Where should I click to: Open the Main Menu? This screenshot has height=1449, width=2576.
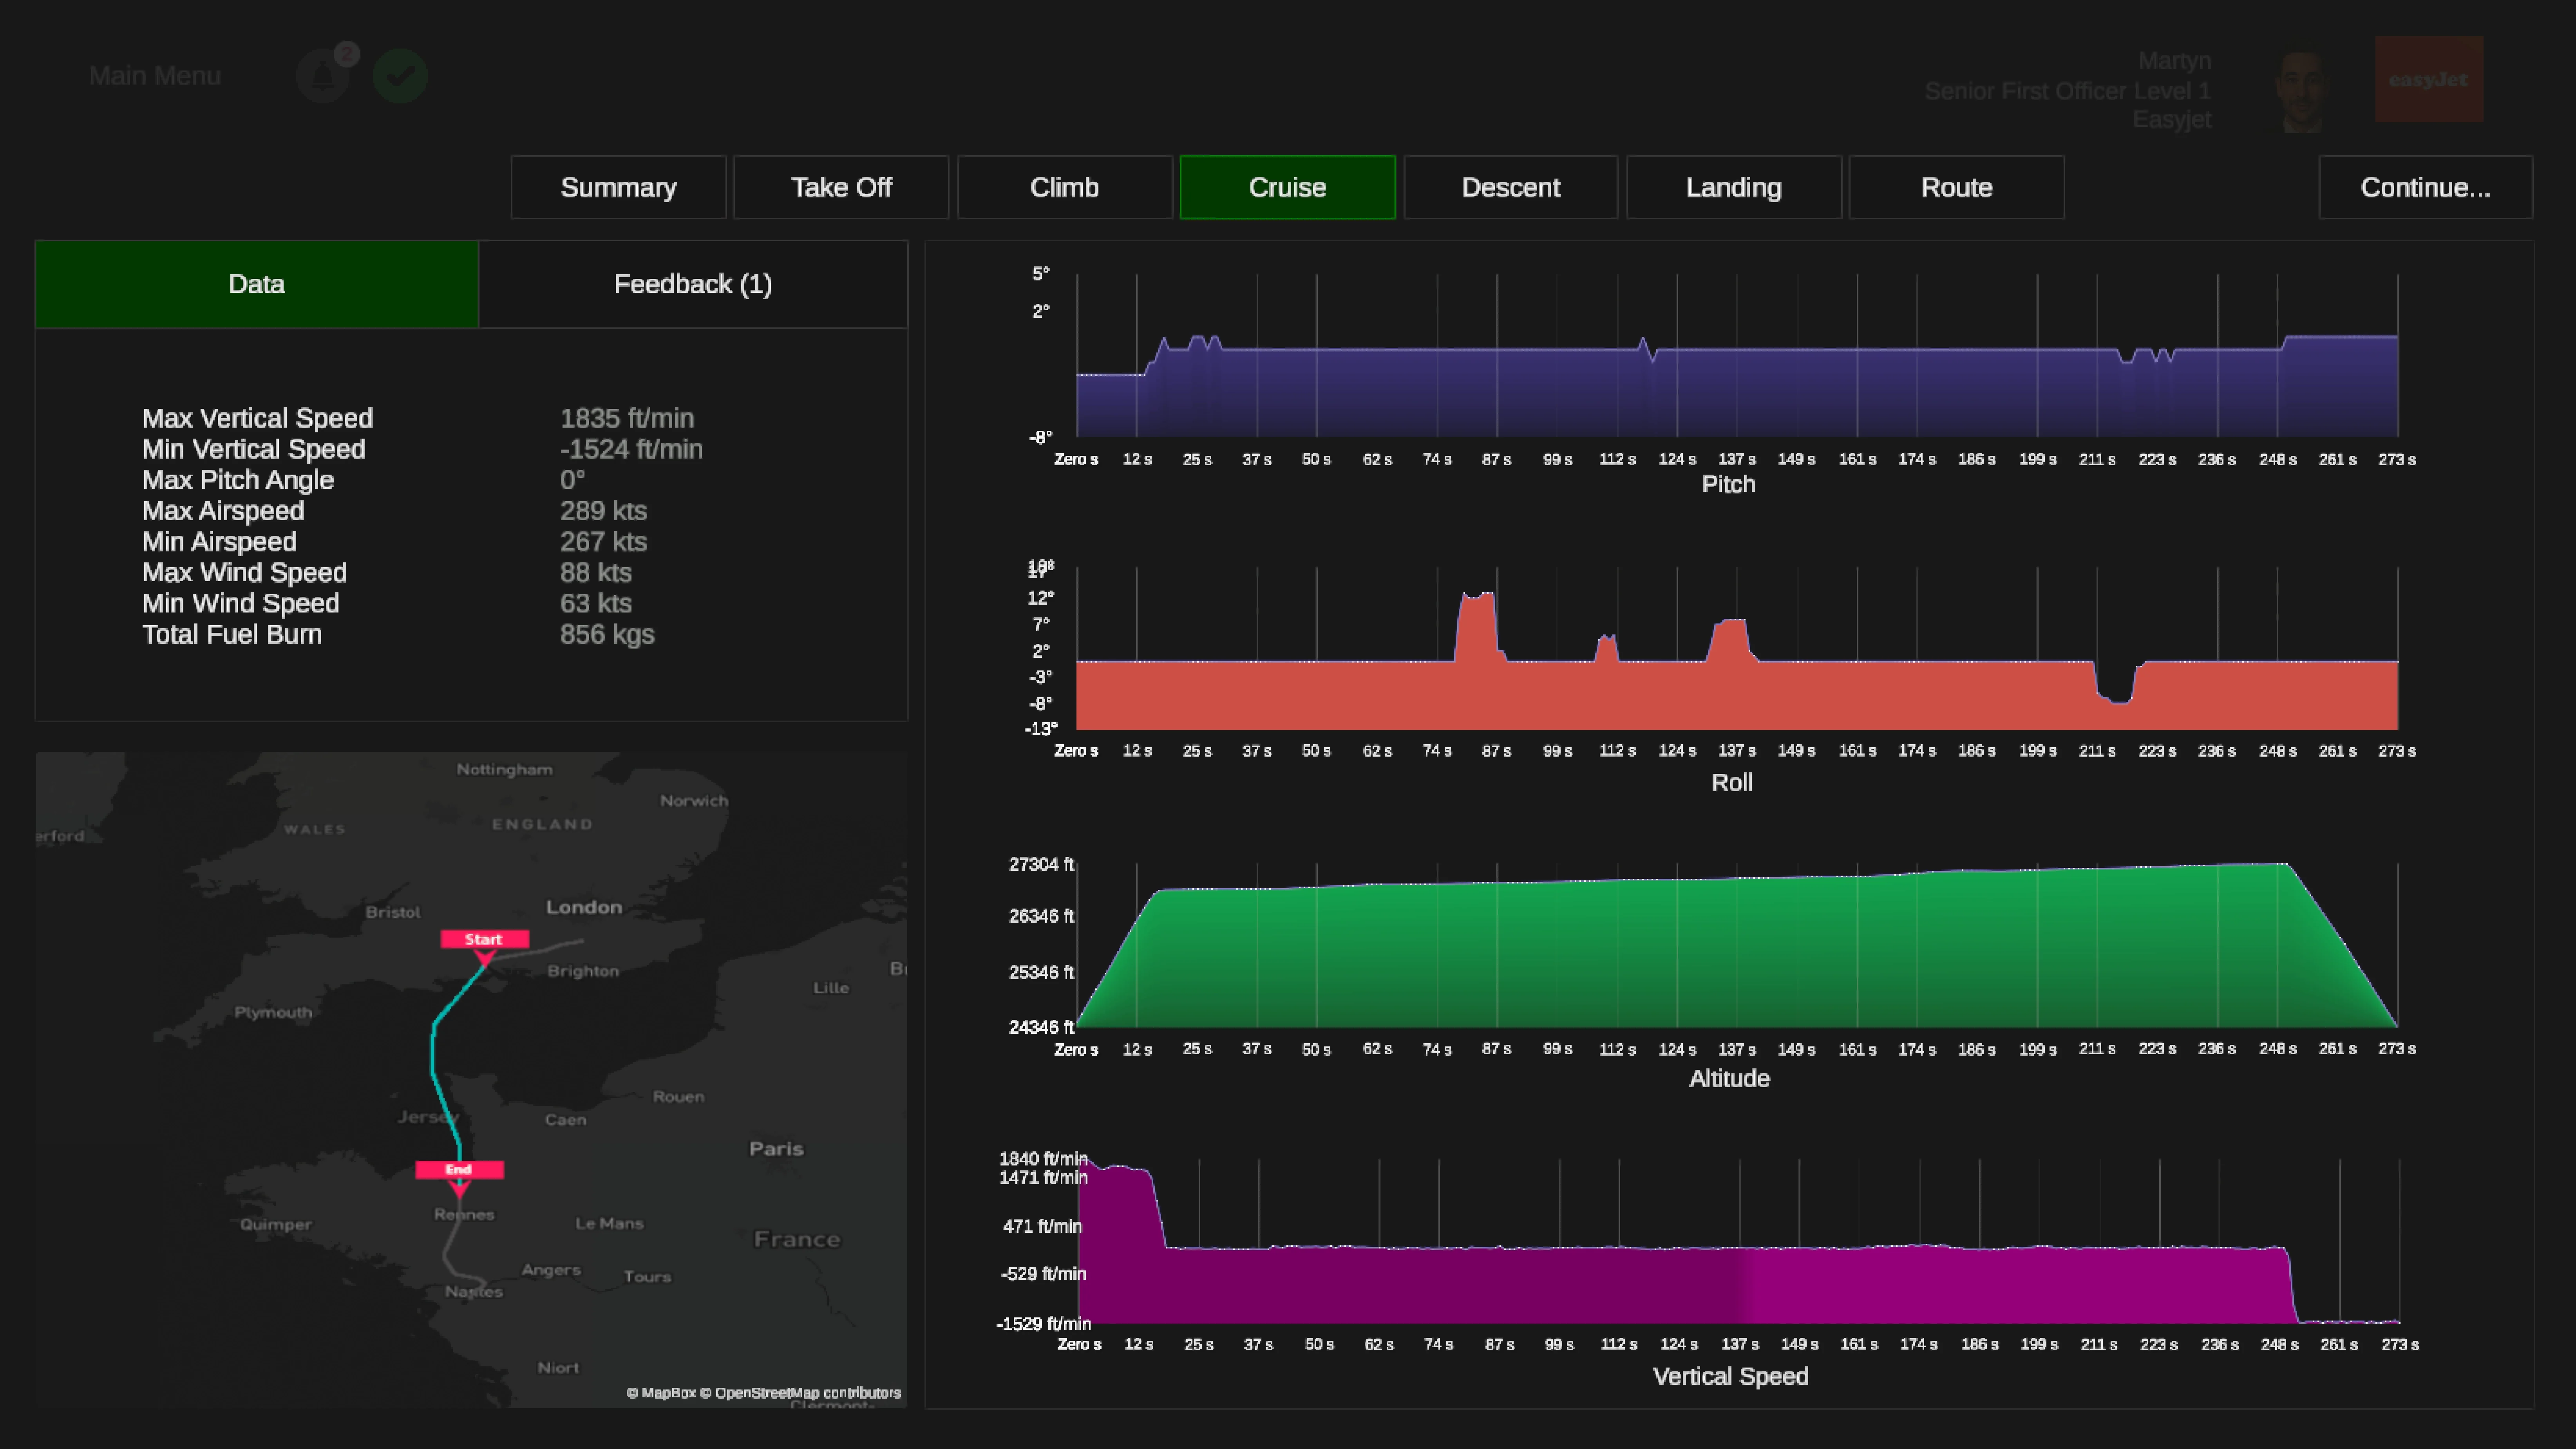155,76
